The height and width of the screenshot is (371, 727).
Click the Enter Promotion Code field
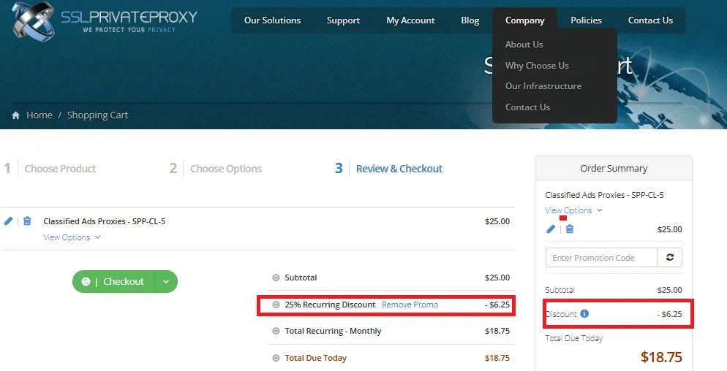pos(601,258)
